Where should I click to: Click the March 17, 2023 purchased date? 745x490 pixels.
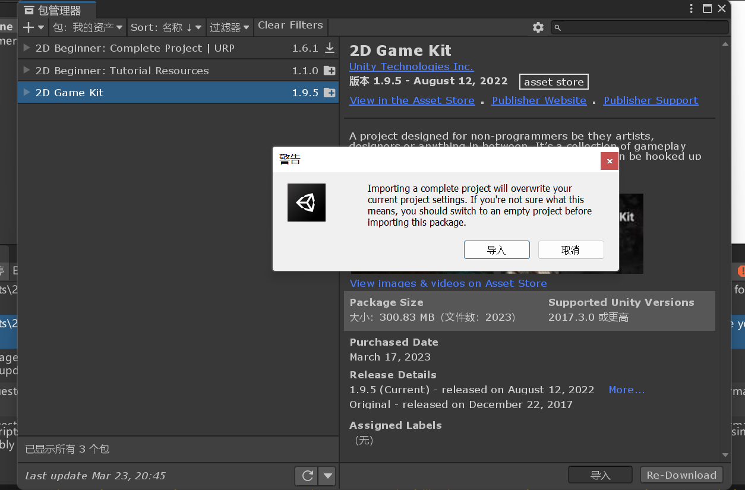click(x=390, y=357)
